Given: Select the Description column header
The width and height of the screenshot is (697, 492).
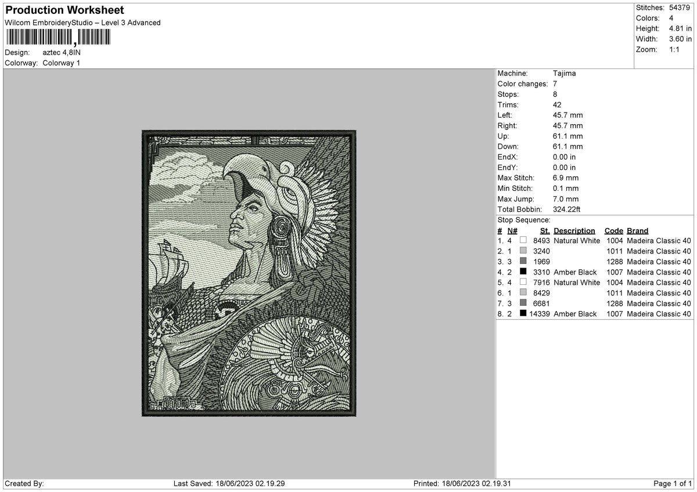Looking at the screenshot, I should (574, 230).
